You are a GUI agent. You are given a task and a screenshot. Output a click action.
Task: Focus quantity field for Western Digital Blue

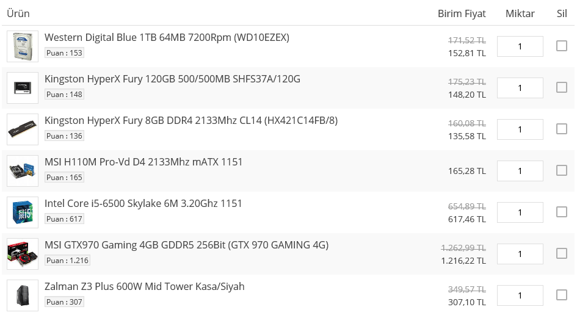[x=520, y=46]
